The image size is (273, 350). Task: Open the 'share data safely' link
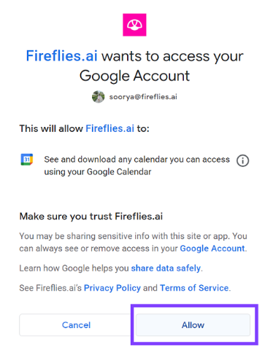click(166, 268)
